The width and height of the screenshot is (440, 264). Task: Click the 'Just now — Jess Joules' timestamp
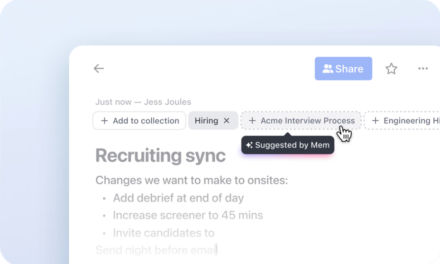pos(143,102)
